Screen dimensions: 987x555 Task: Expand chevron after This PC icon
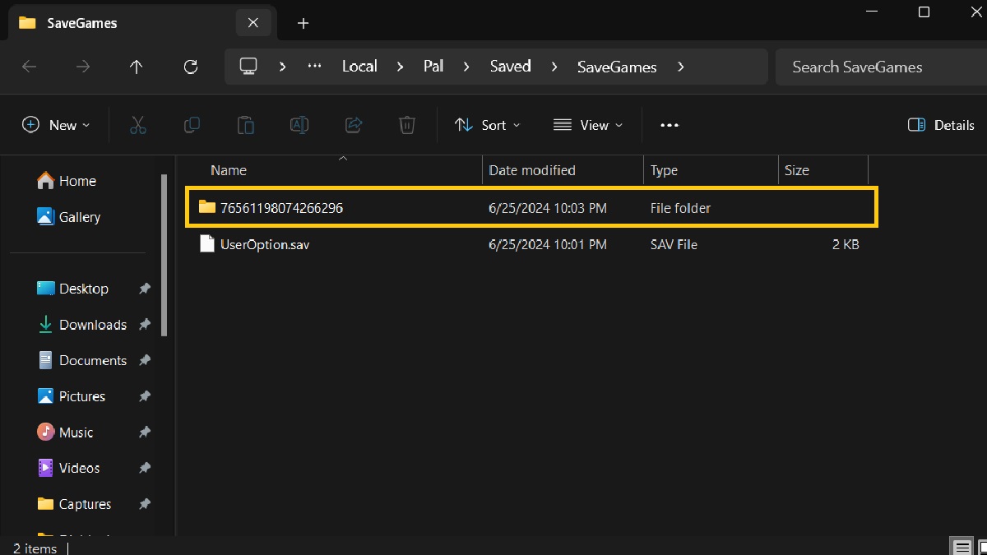click(x=282, y=67)
